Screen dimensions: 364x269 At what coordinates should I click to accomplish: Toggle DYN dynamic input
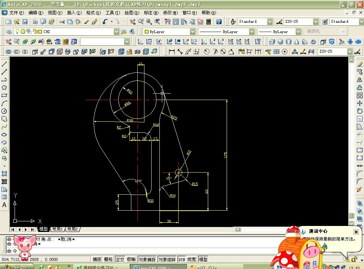point(182,259)
